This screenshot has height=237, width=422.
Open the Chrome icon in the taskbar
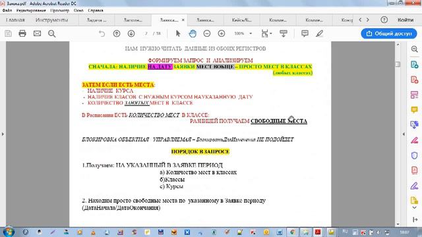pyautogui.click(x=293, y=232)
